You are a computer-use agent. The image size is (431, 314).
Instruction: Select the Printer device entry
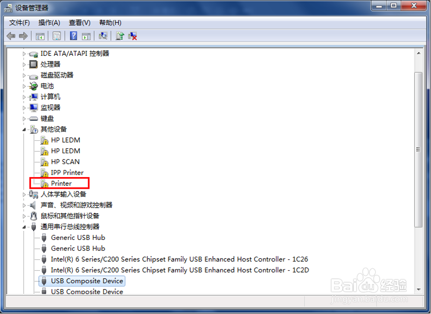pos(61,184)
